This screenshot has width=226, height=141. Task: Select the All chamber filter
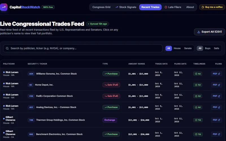coord(169,48)
